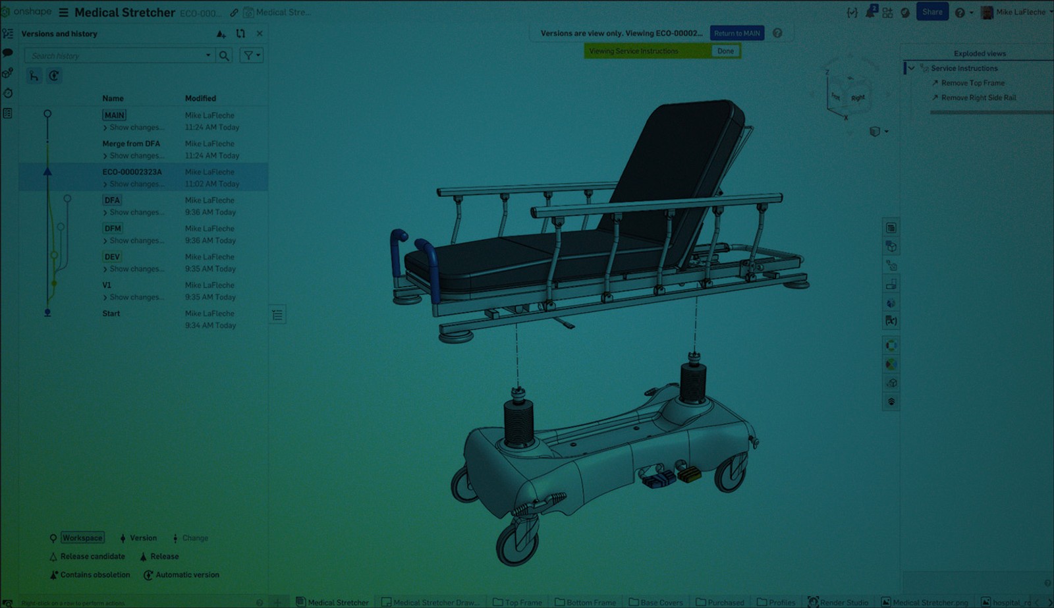Select Remove Right Side Rail explode step
The height and width of the screenshot is (608, 1054).
978,97
